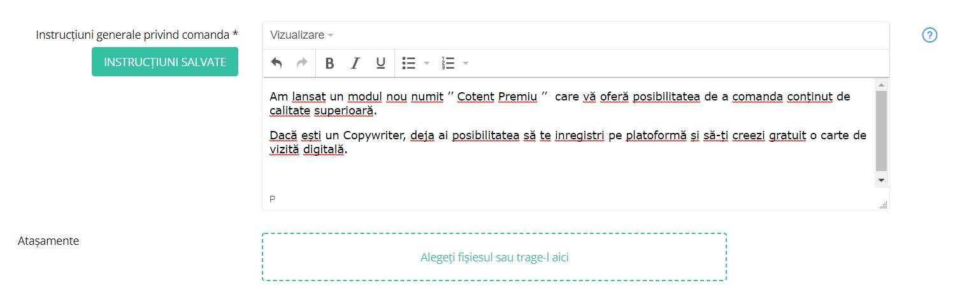This screenshot has height=297, width=962.
Task: Undo the last edit in the editor
Action: 276,63
